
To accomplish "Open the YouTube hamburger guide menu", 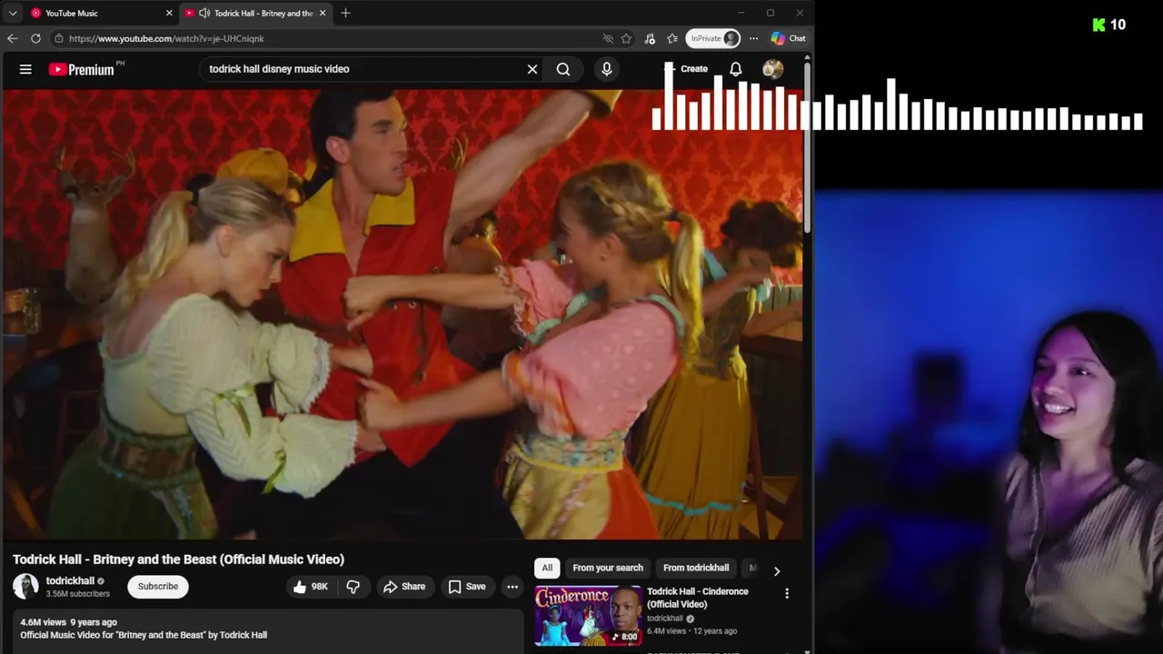I will coord(25,69).
